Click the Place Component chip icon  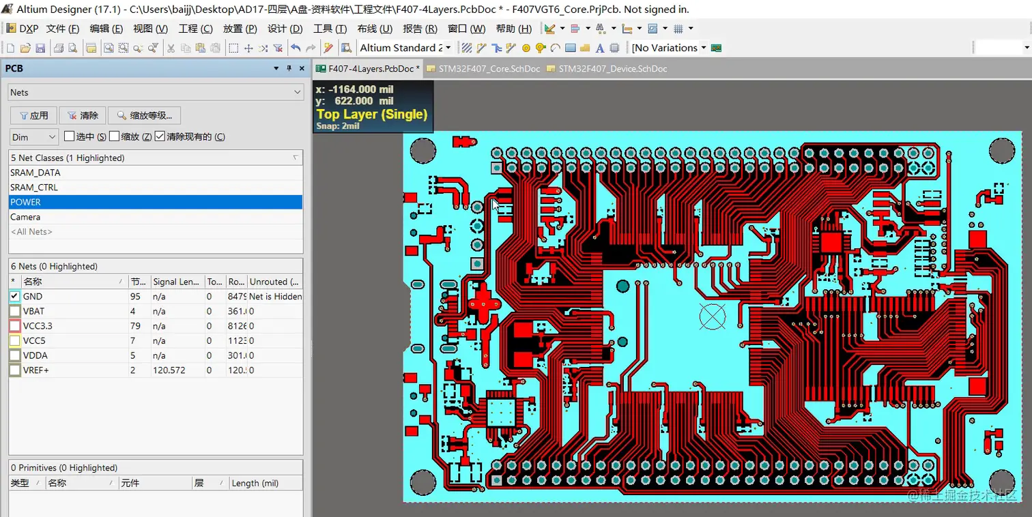[x=614, y=48]
